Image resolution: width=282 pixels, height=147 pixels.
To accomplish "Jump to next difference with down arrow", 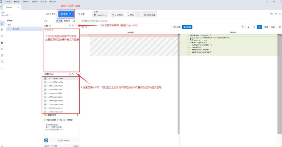I will (x=248, y=27).
